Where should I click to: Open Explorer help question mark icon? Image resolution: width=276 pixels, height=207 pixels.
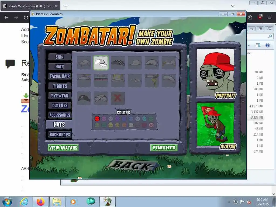coord(268,45)
